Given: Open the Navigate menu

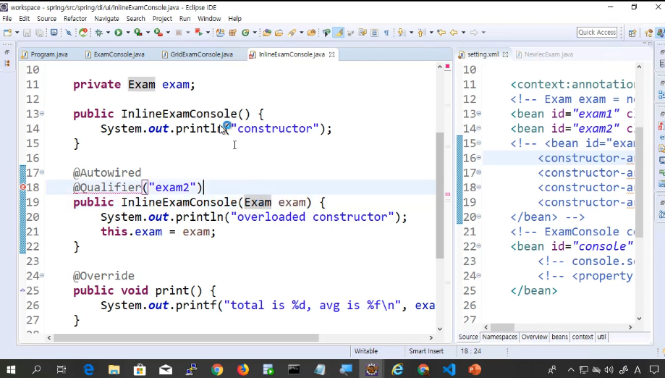Looking at the screenshot, I should tap(106, 19).
